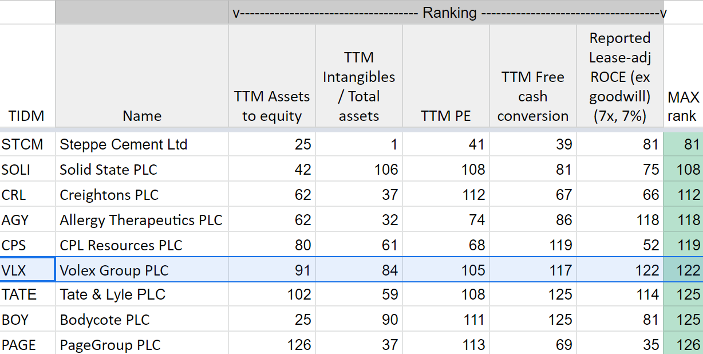Select the 'Volex Group PLC' cell
This screenshot has height=354, width=703.
point(142,270)
